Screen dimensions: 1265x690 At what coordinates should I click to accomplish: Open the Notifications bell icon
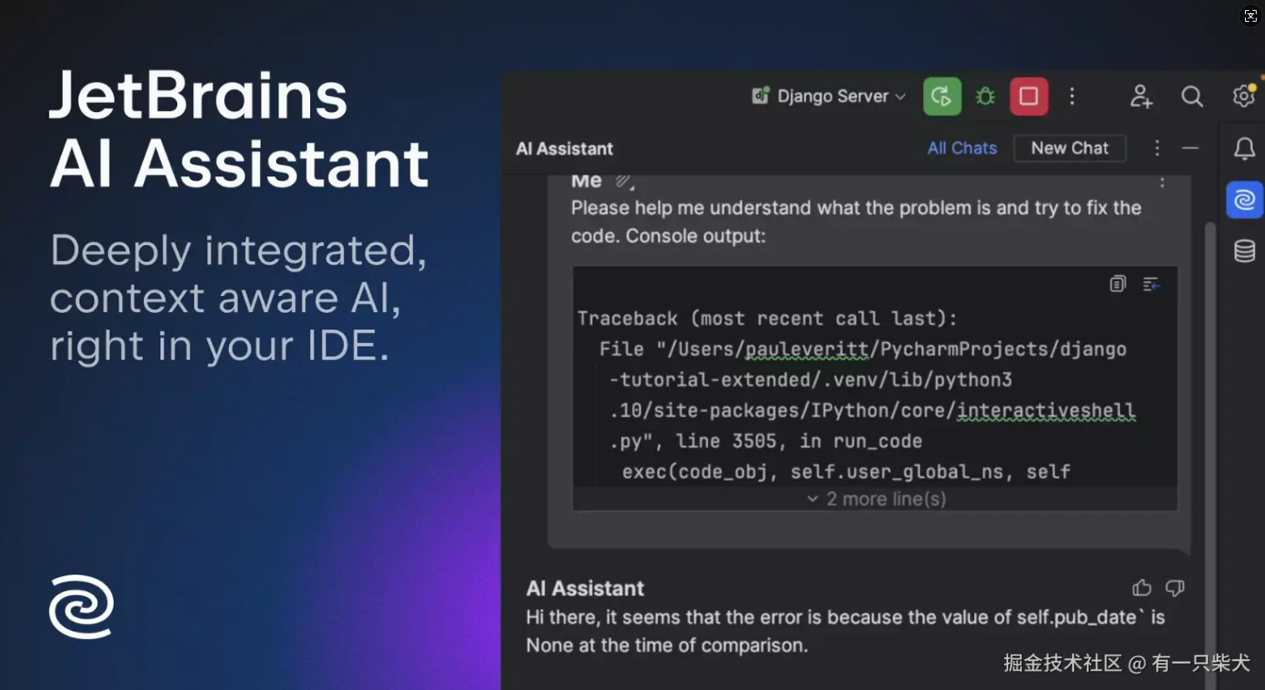pyautogui.click(x=1244, y=149)
